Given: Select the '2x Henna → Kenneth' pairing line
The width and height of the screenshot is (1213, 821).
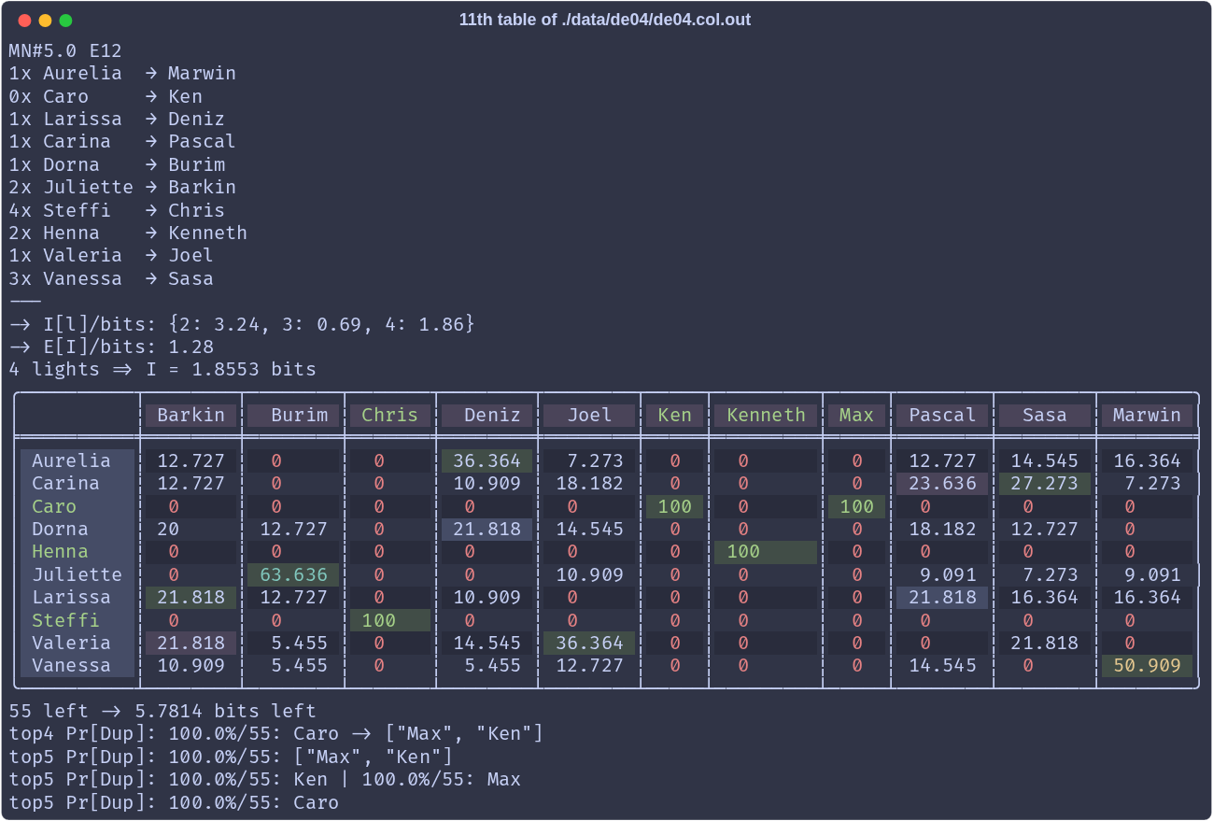Looking at the screenshot, I should (x=128, y=233).
